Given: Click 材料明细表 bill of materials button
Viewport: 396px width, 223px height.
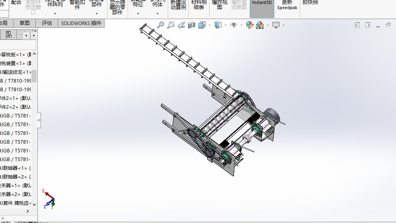Looking at the screenshot, I should pyautogui.click(x=199, y=5).
